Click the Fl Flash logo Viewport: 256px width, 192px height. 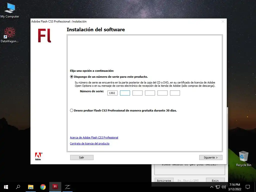click(x=44, y=35)
